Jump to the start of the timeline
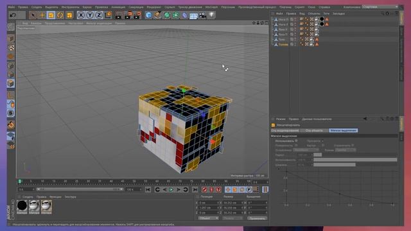 [x=148, y=190]
